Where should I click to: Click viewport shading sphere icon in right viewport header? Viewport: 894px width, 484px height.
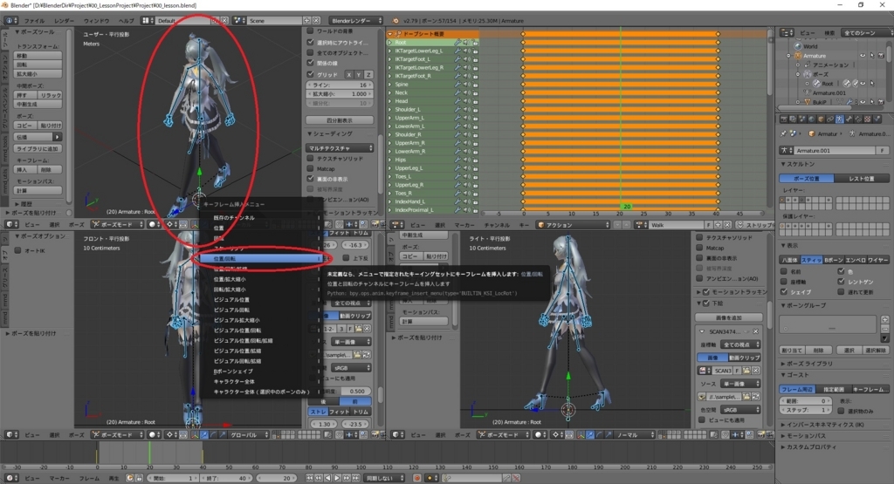click(540, 435)
